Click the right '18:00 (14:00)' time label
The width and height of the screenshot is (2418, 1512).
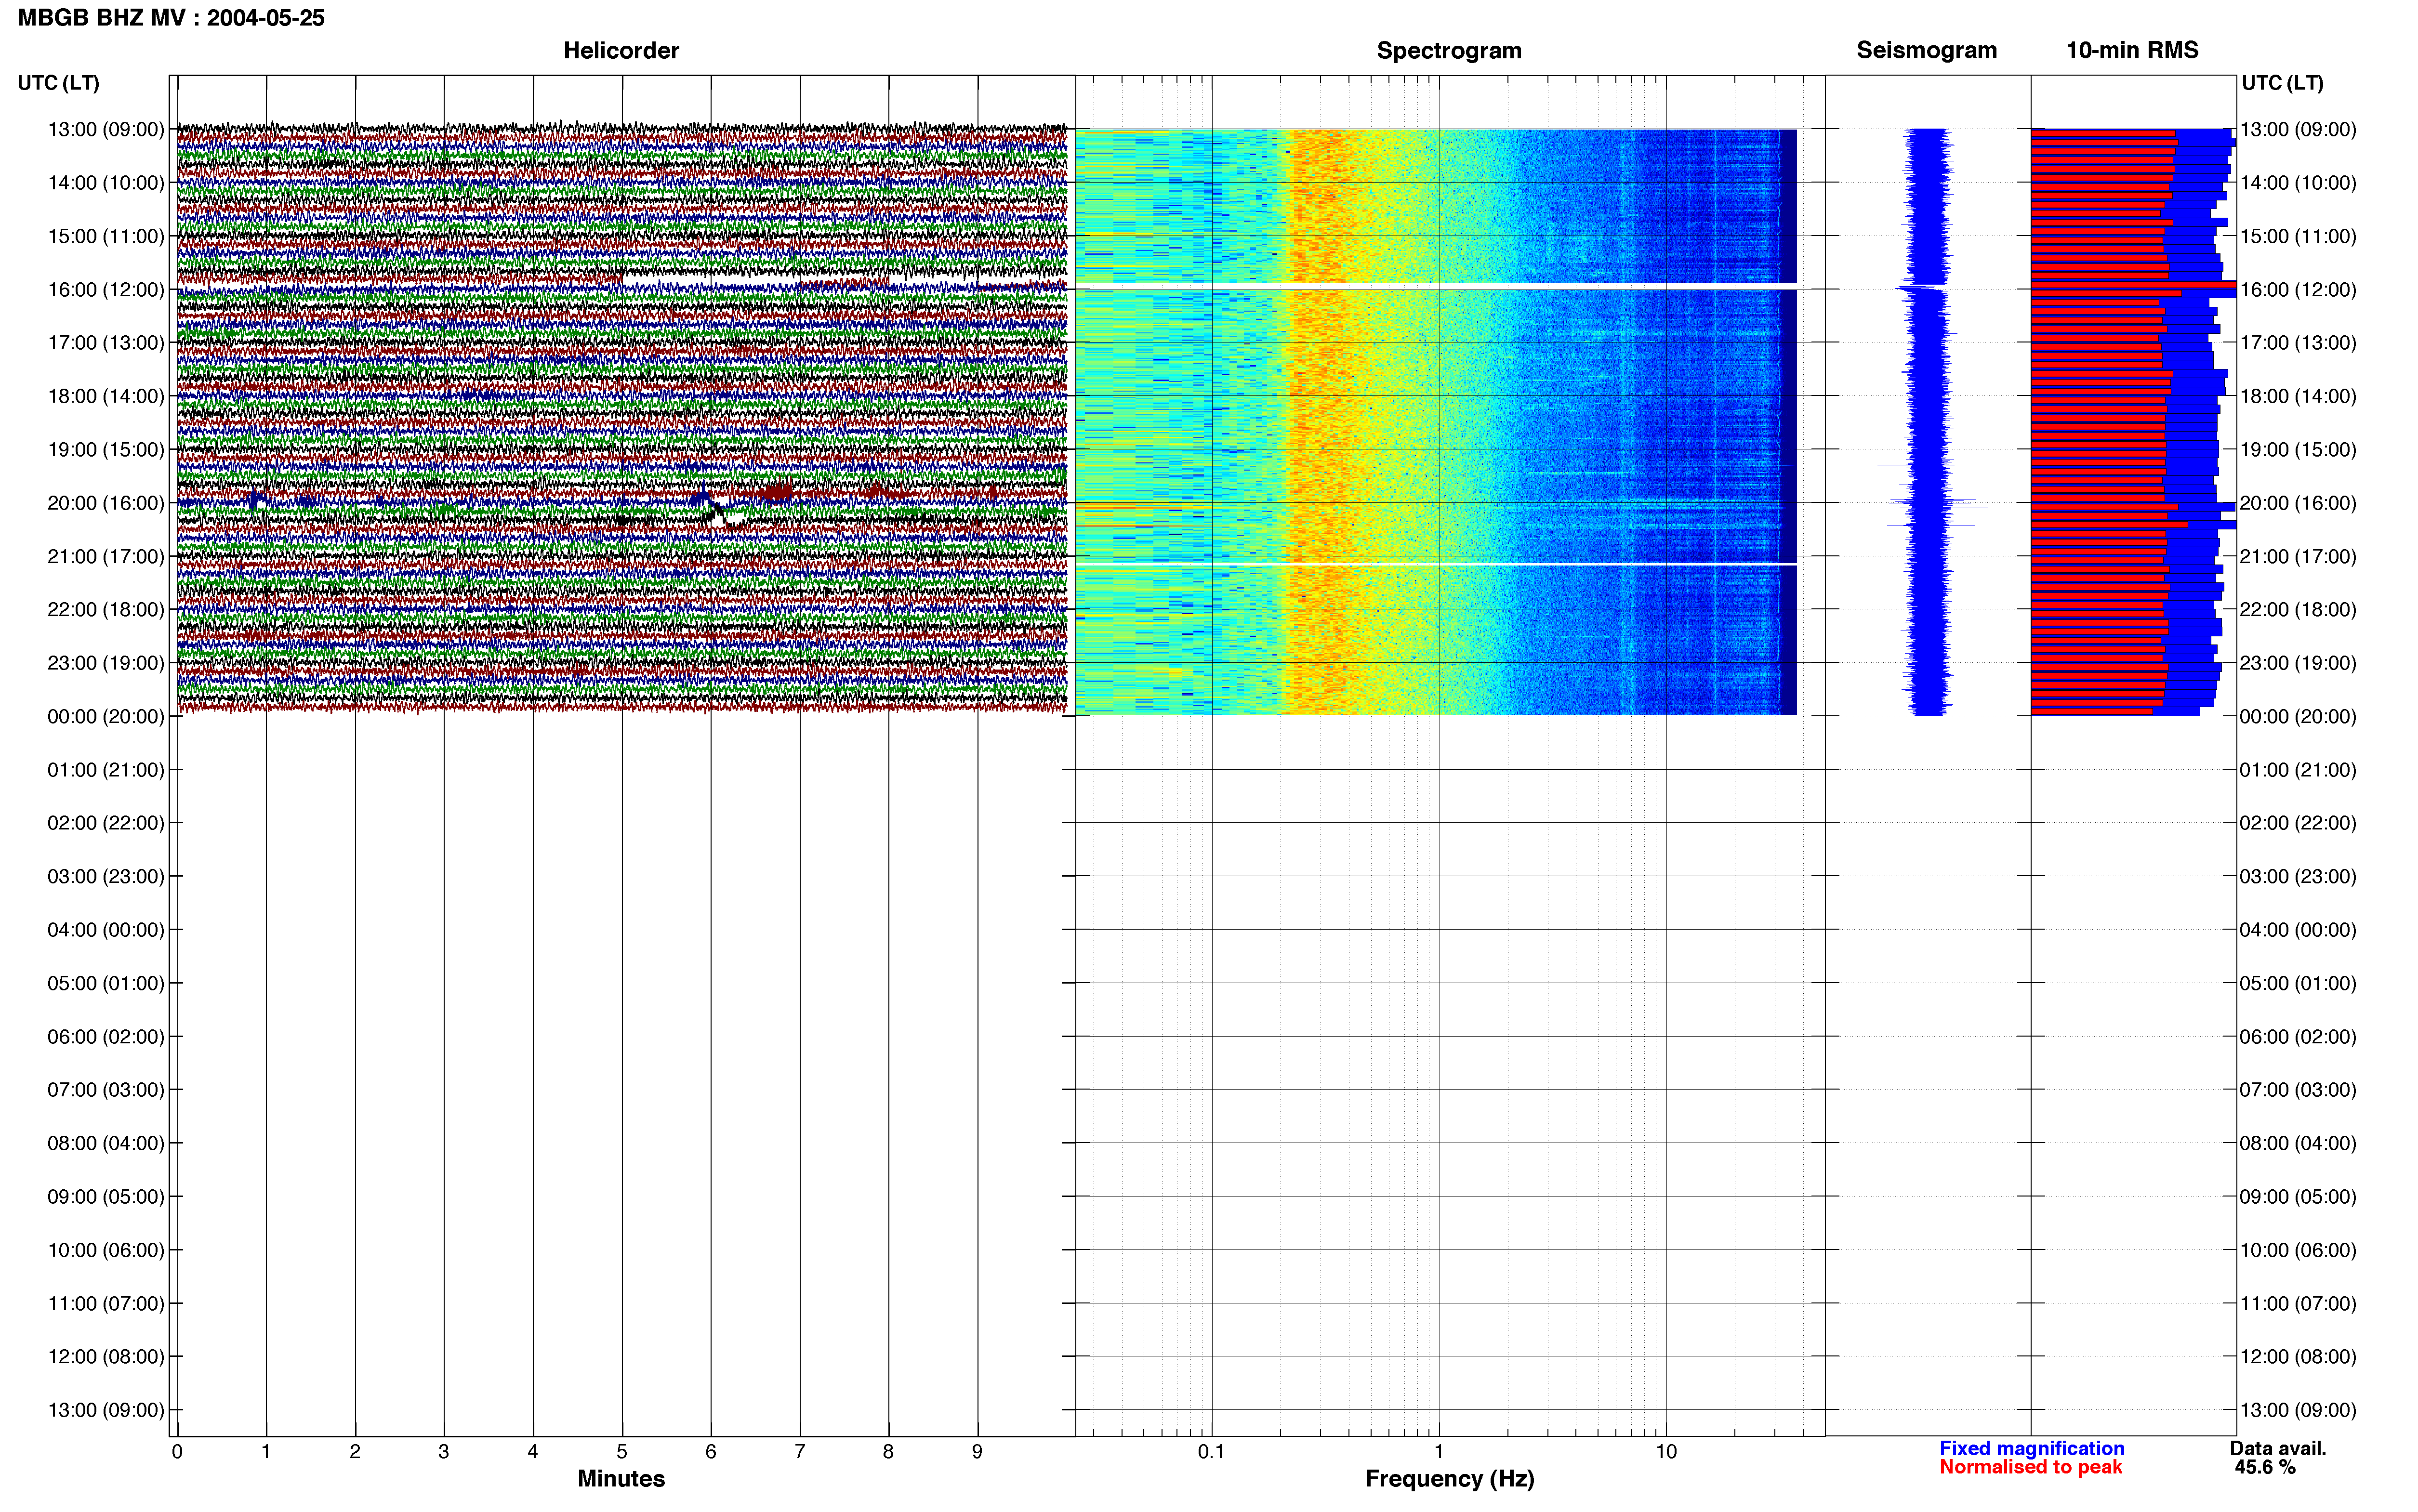[2298, 396]
